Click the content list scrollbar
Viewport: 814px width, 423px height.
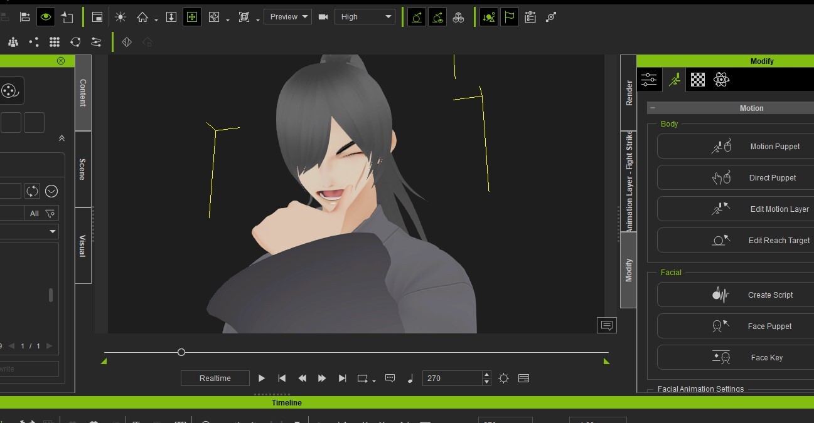(x=51, y=295)
